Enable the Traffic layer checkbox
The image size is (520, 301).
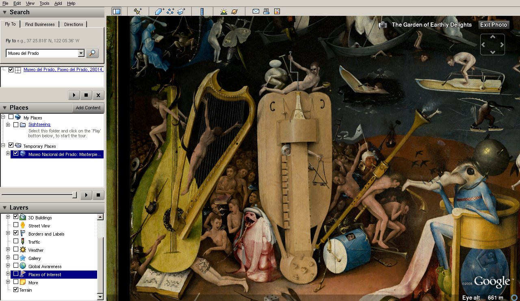pos(16,241)
